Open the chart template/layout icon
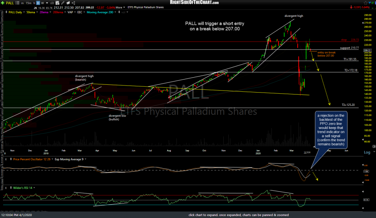The image size is (376, 218). (x=57, y=3)
